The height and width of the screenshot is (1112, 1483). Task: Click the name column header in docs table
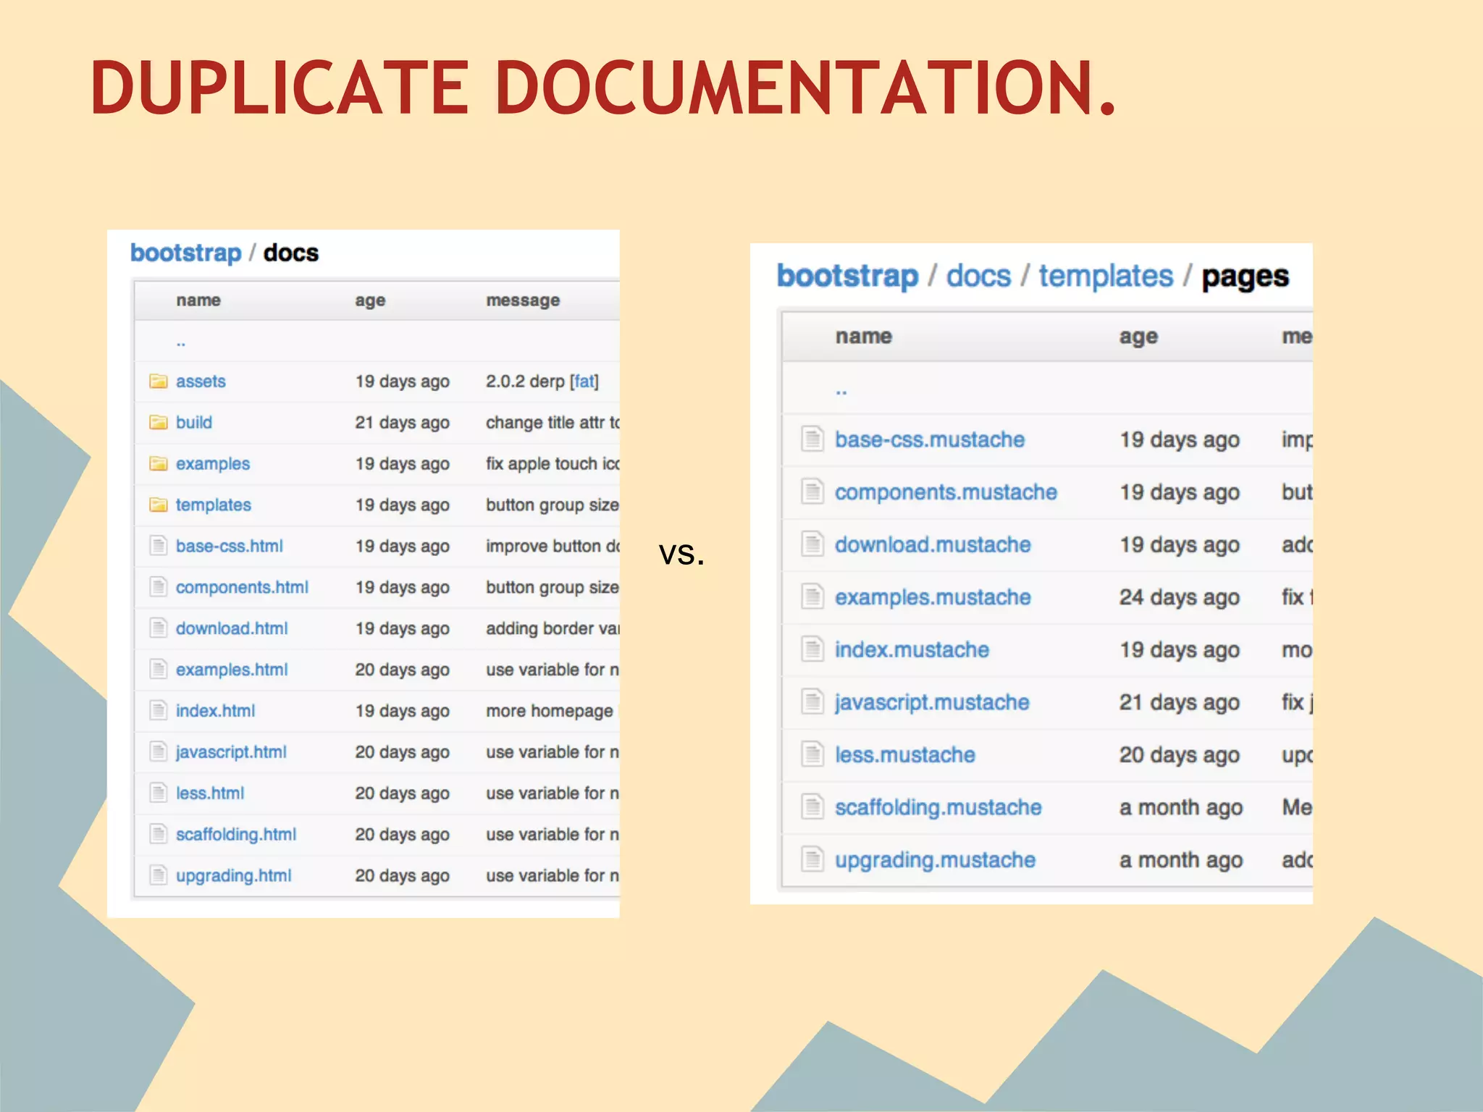(198, 300)
